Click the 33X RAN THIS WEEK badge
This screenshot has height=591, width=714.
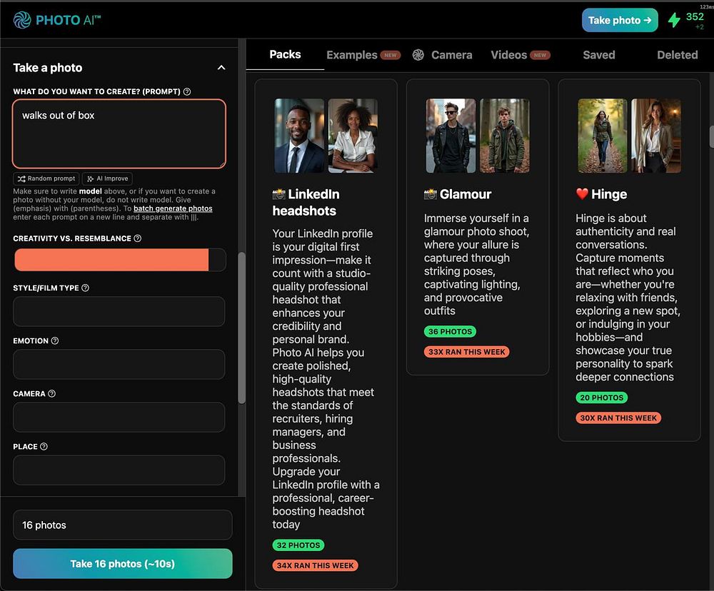coord(467,352)
